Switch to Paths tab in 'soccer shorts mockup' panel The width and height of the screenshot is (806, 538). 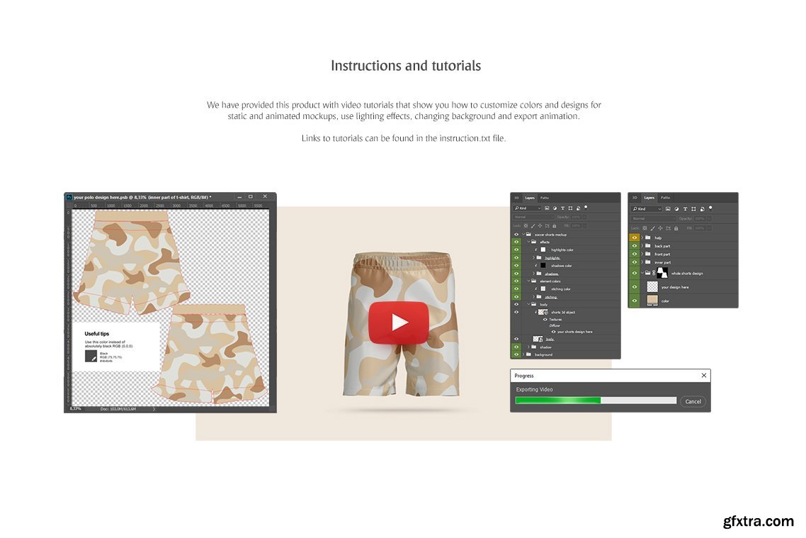[x=544, y=198]
